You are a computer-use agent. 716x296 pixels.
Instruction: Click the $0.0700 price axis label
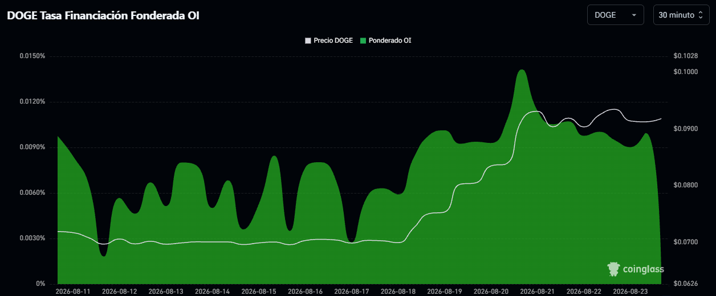[685, 242]
